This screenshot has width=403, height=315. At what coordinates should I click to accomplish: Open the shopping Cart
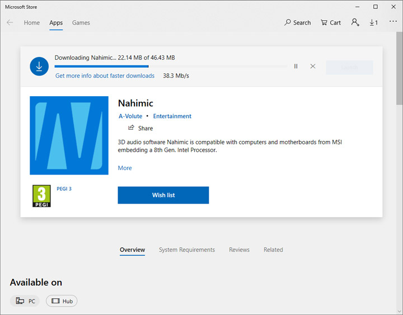point(330,22)
